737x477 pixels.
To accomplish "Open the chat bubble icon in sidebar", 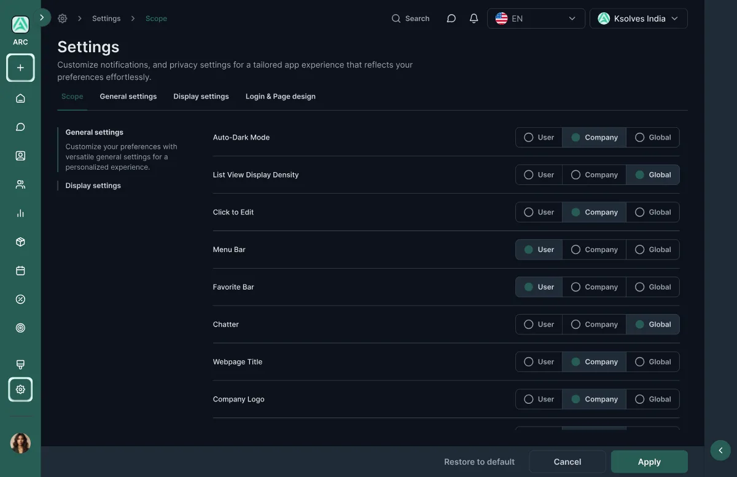I will coord(20,127).
